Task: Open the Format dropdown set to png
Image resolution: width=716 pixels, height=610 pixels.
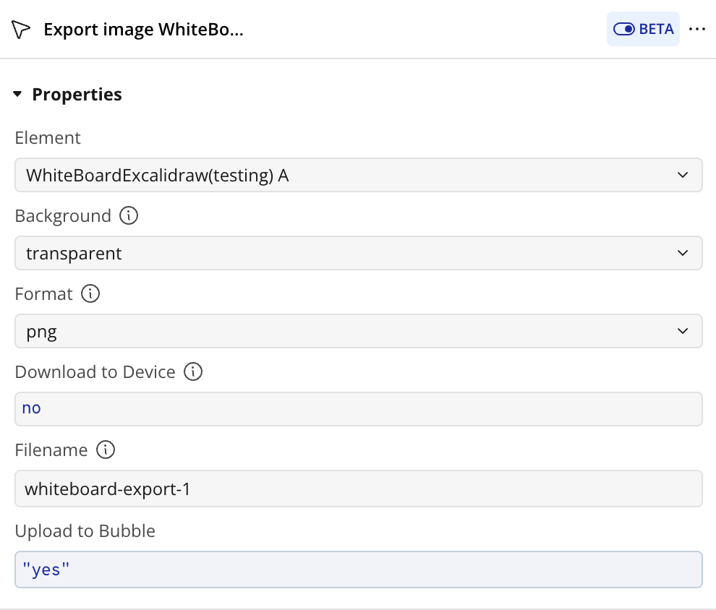Action: pos(359,331)
